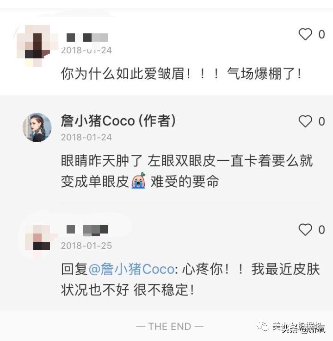The height and width of the screenshot is (341, 333).
Task: Select the reply text 心疼你 我最近皮肤状况也不好
Action: (191, 279)
